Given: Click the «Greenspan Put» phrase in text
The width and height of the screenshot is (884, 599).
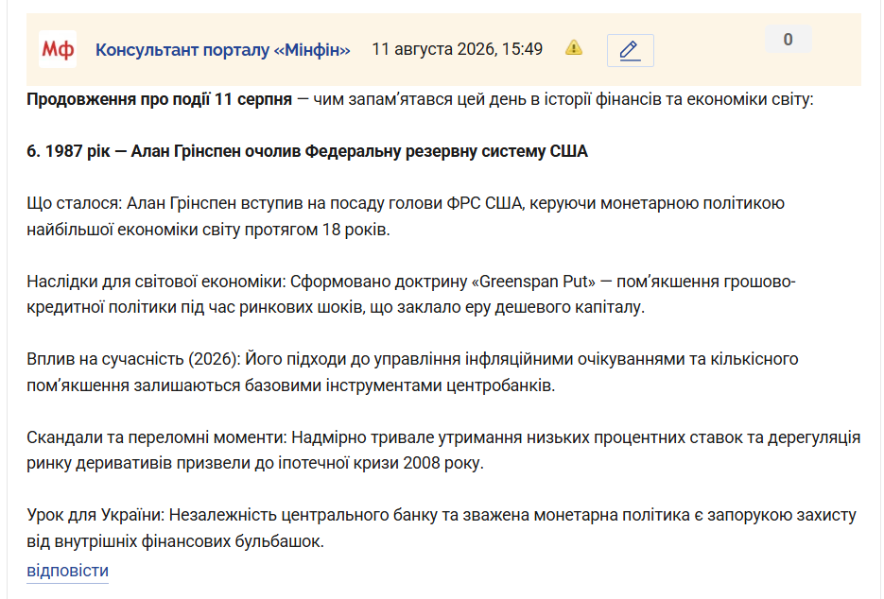Looking at the screenshot, I should point(533,282).
